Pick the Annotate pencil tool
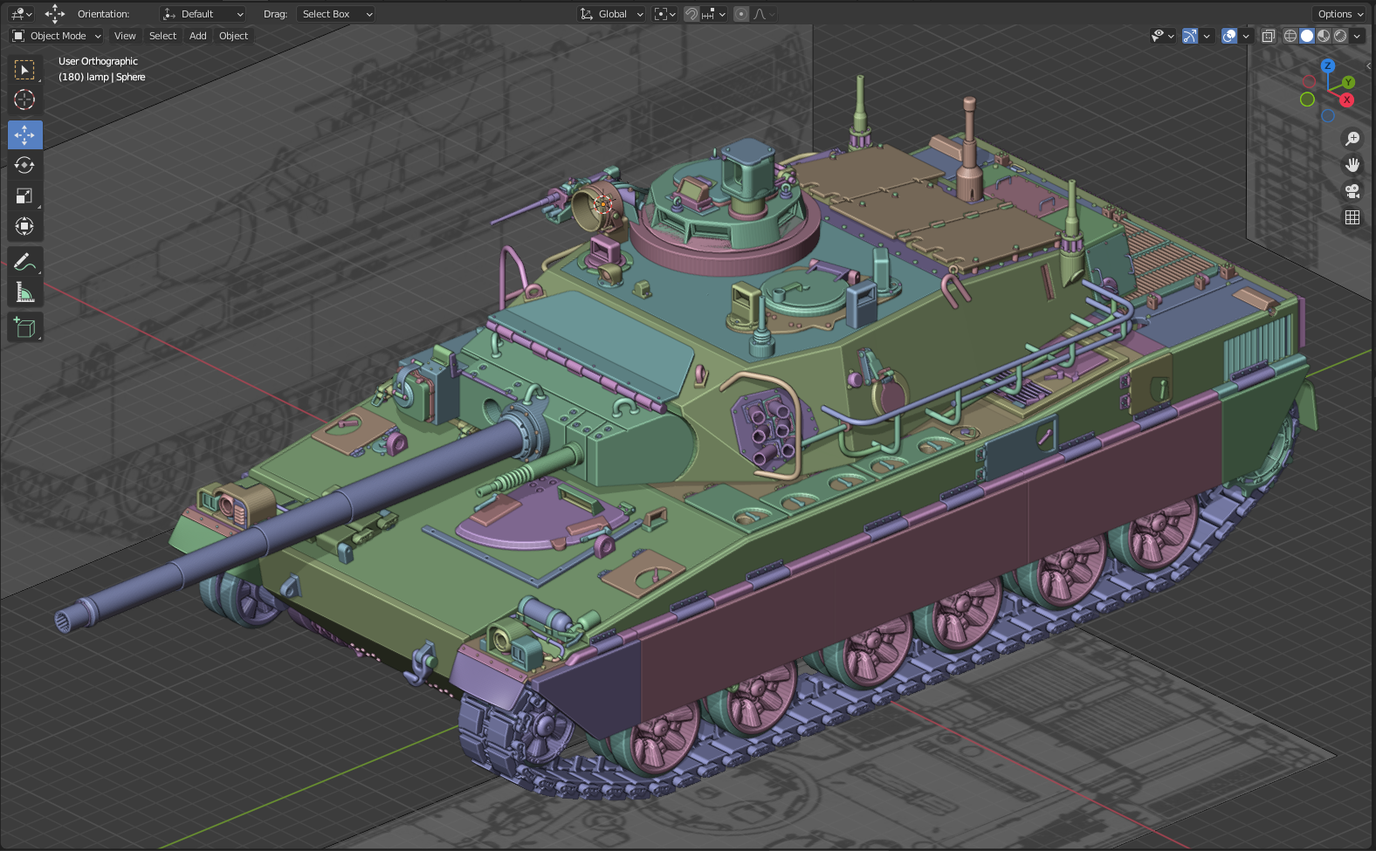Image resolution: width=1376 pixels, height=851 pixels. click(24, 262)
